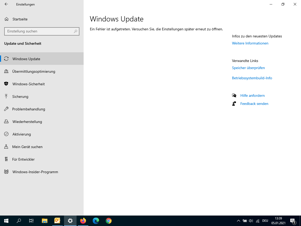Click the Wiederherstellung icon
The width and height of the screenshot is (301, 226).
pos(6,121)
